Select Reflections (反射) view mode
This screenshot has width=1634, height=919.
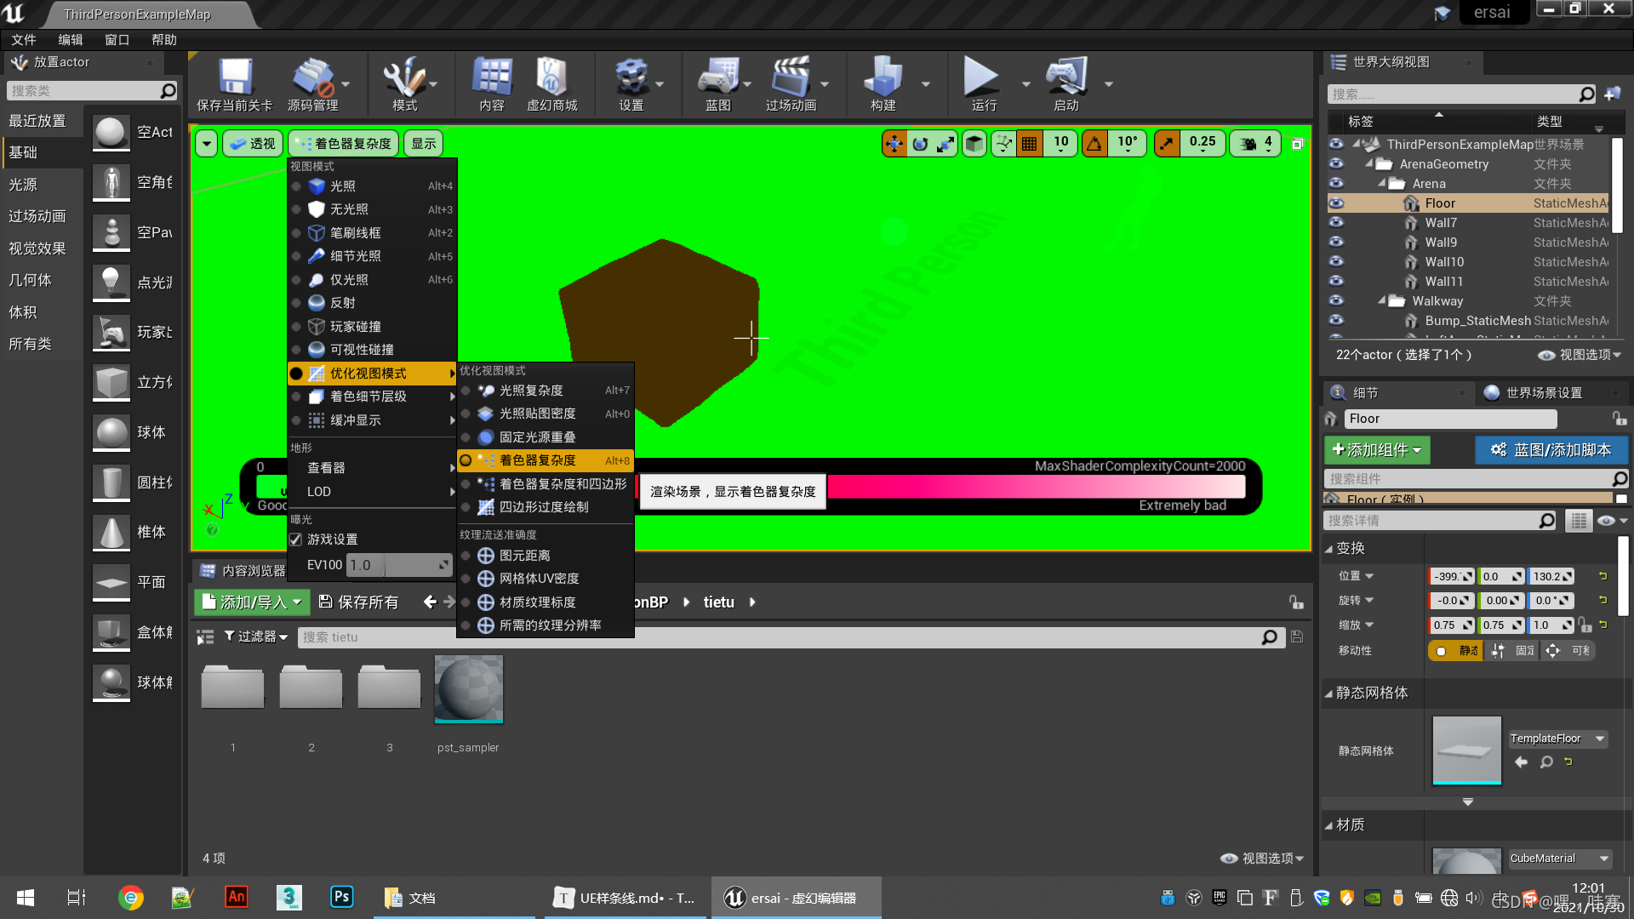click(373, 303)
